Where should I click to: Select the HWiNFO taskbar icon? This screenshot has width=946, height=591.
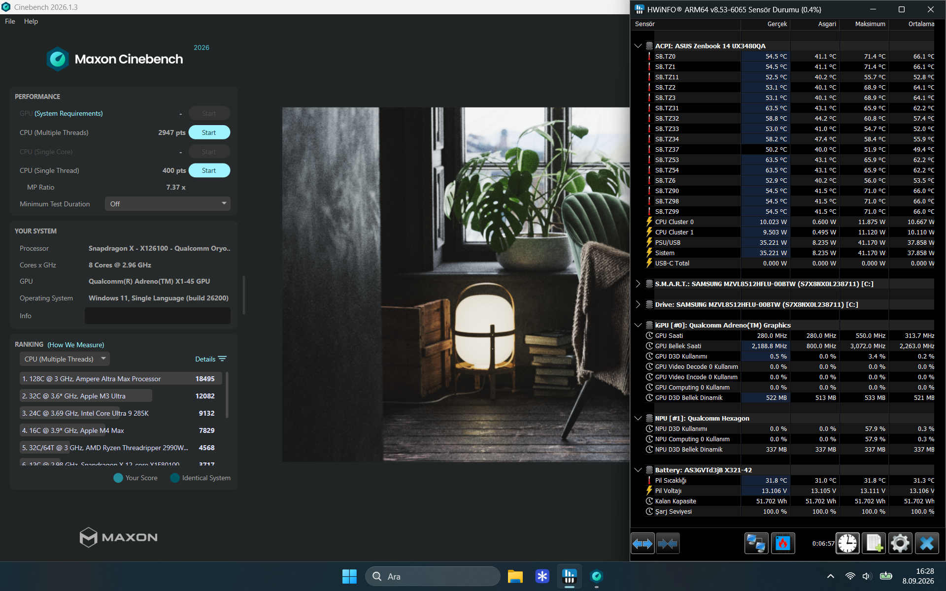click(x=570, y=576)
